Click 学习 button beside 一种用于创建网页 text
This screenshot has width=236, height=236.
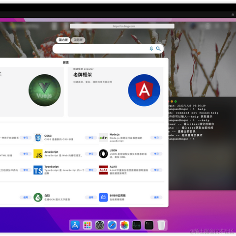pyautogui.click(x=26, y=138)
